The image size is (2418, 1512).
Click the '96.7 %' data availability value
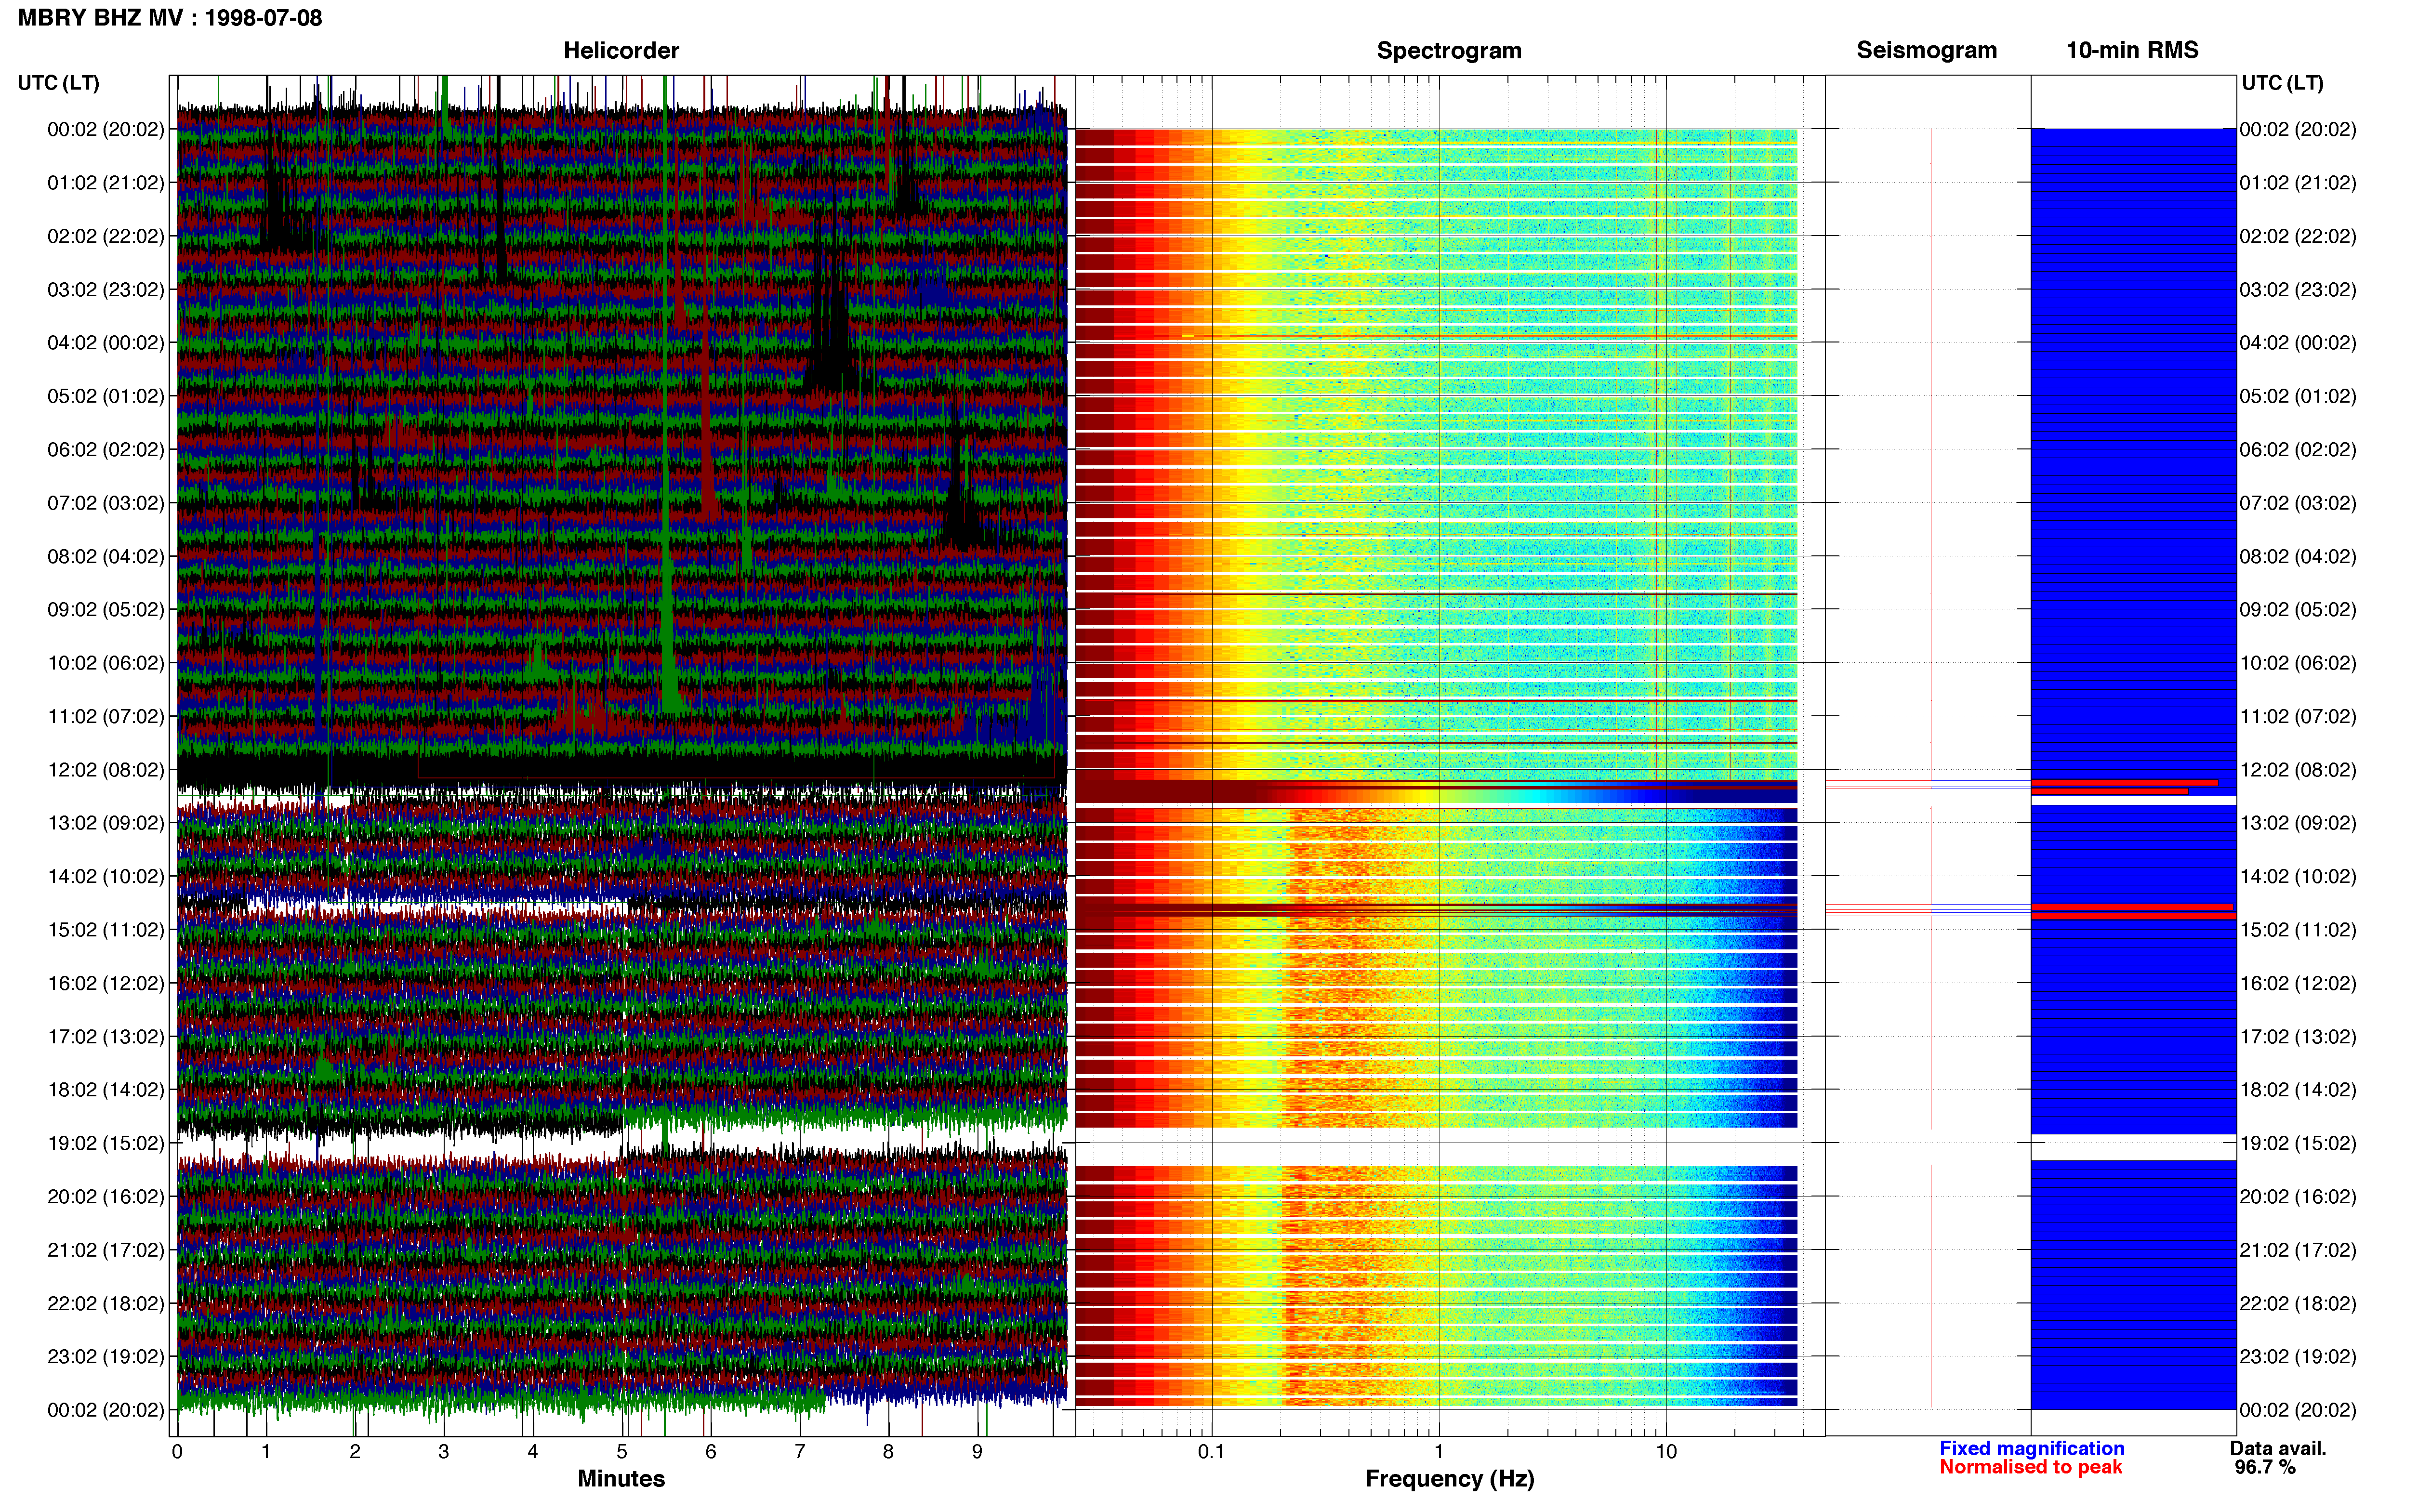2265,1467
